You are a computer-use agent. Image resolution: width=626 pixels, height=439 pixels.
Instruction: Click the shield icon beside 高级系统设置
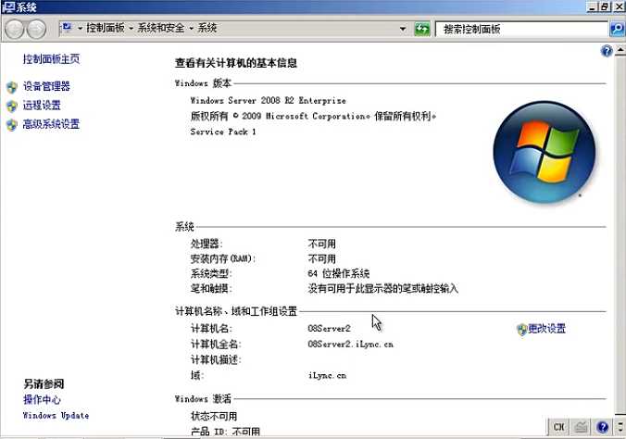pyautogui.click(x=12, y=125)
